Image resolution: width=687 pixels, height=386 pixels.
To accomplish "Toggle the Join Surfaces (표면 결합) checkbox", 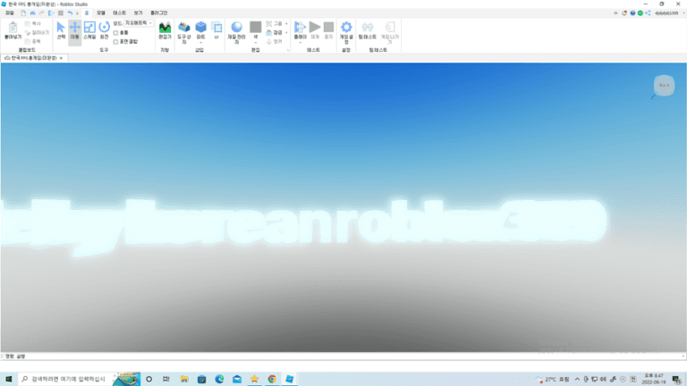I will (x=115, y=41).
